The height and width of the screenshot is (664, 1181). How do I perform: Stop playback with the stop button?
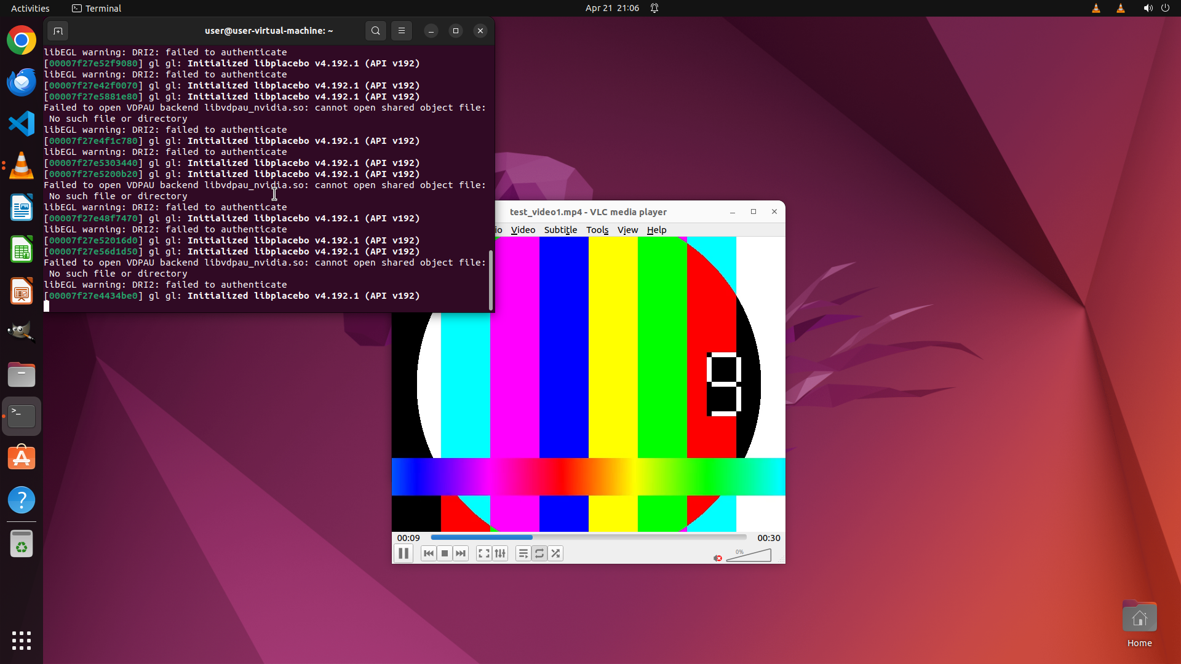[x=445, y=553]
